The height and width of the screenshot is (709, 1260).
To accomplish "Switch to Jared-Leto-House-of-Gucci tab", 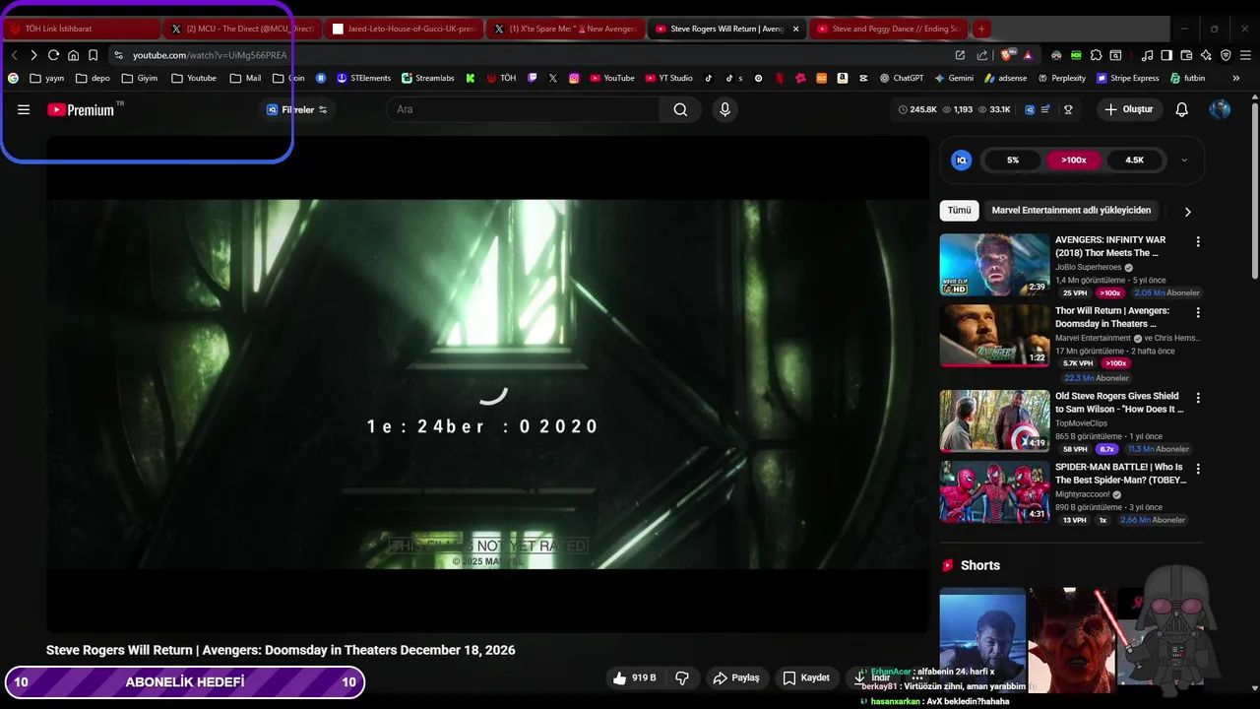I will click(x=404, y=29).
